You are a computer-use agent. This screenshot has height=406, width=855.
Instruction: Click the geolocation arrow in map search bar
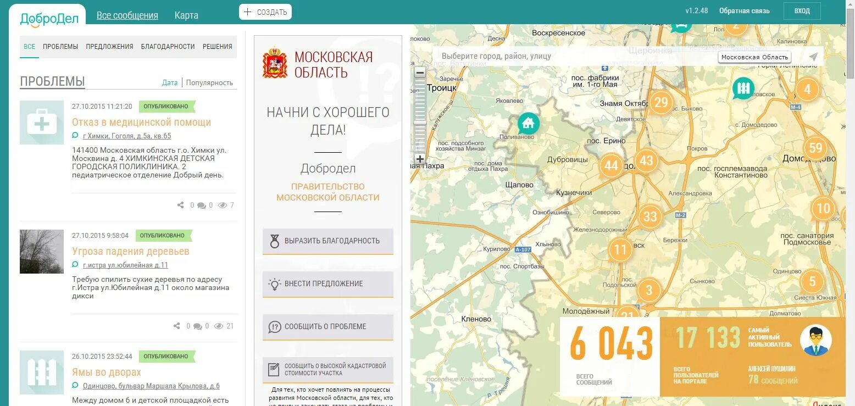[x=813, y=55]
